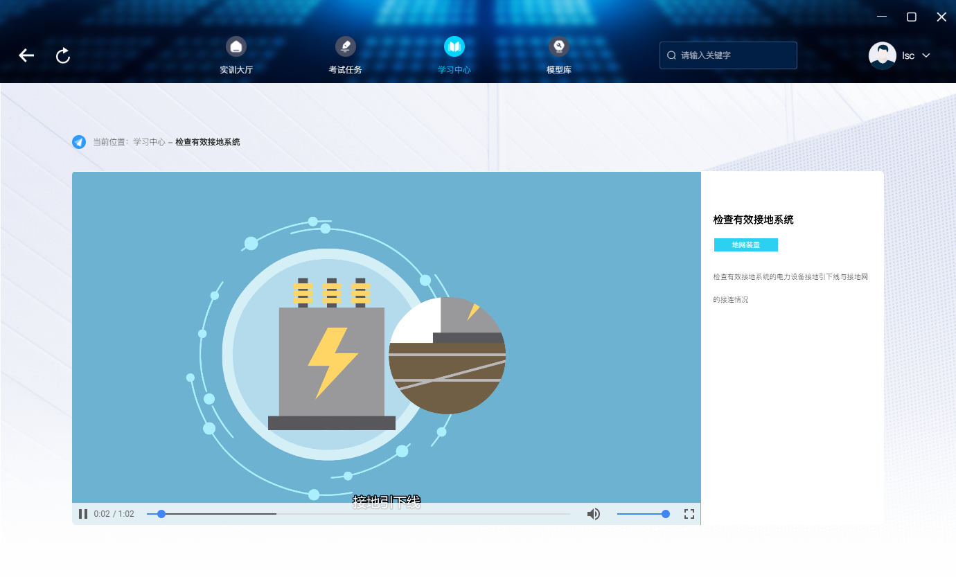Adjust the video volume slider
This screenshot has height=577, width=956.
[x=643, y=514]
